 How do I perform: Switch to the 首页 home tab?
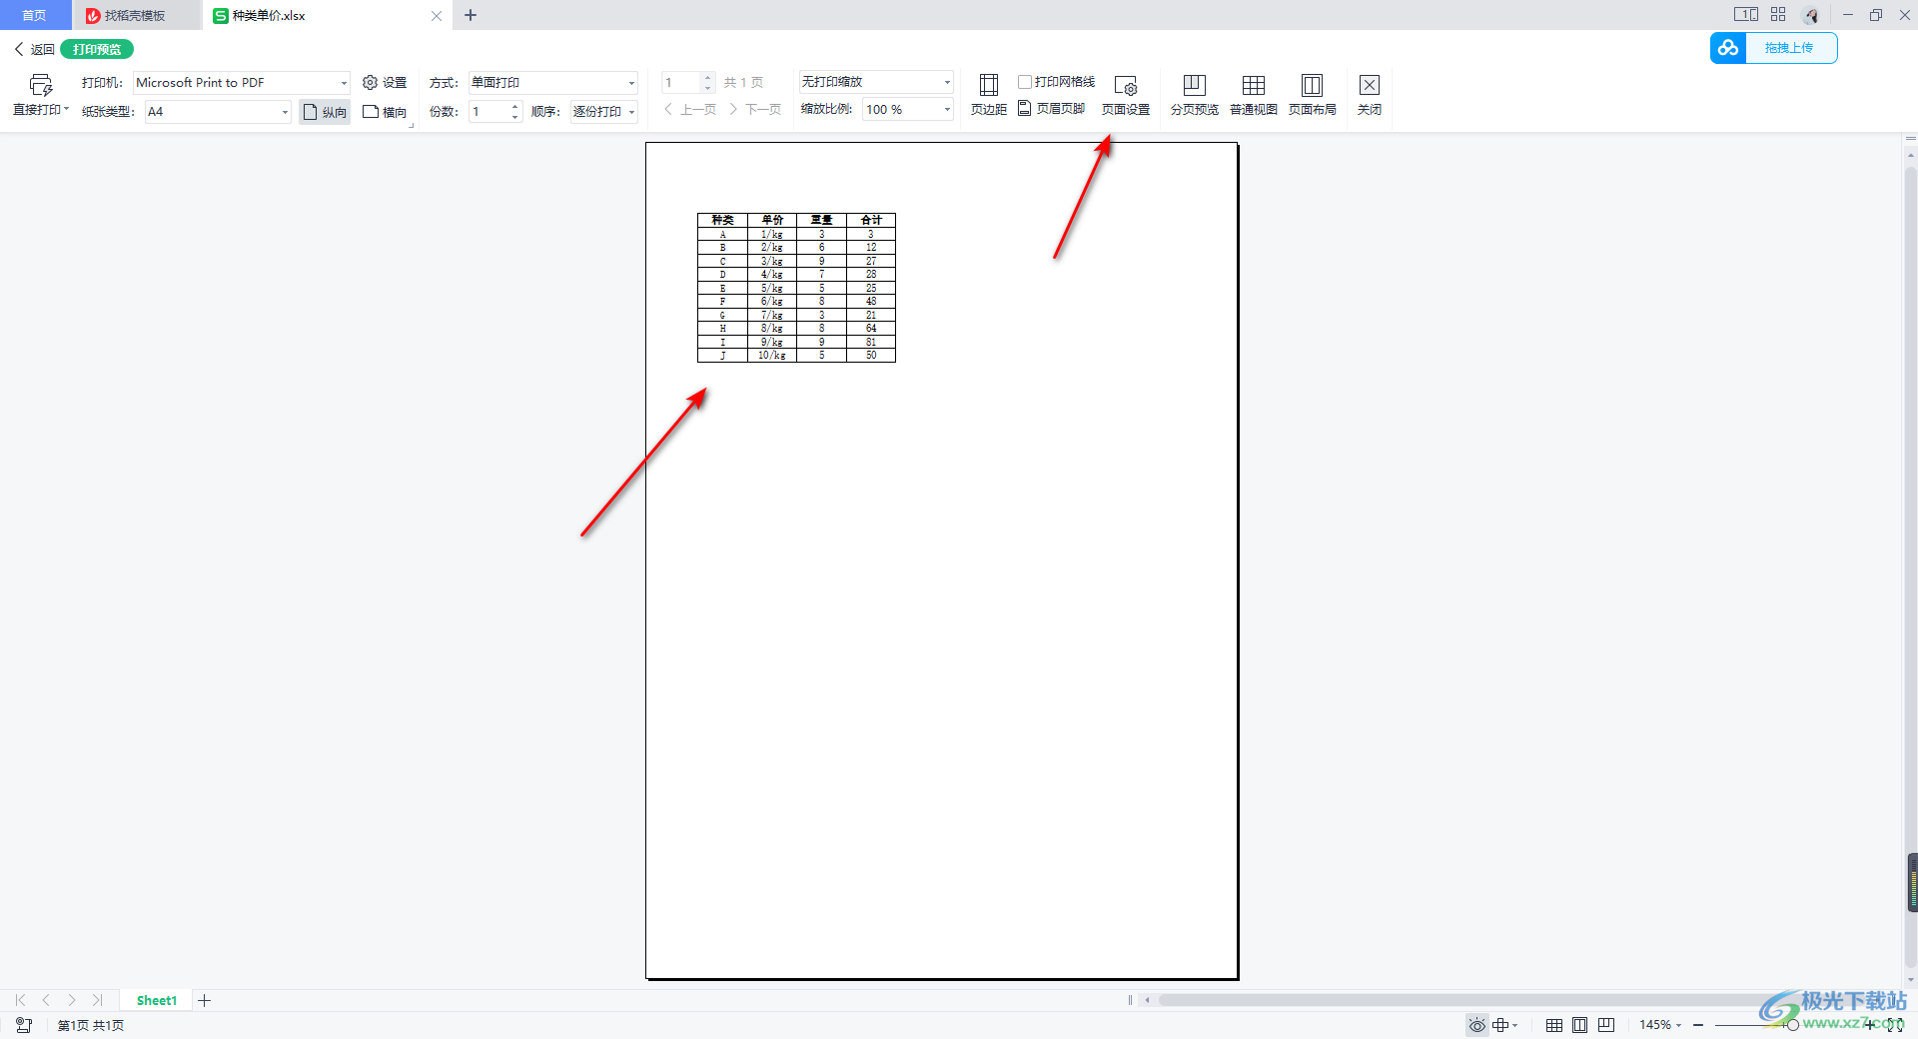coord(35,15)
